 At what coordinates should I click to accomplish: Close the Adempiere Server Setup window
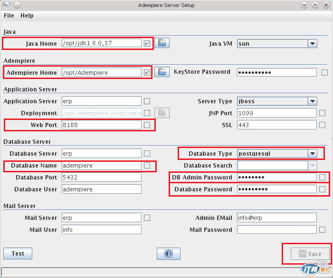coord(326,5)
